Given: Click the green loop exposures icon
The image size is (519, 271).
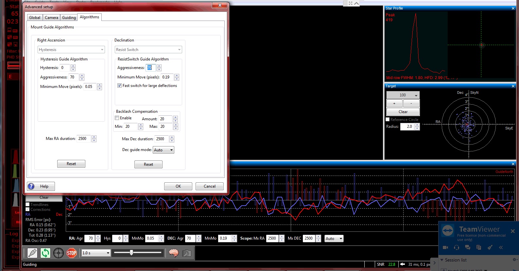Looking at the screenshot, I should [45, 253].
